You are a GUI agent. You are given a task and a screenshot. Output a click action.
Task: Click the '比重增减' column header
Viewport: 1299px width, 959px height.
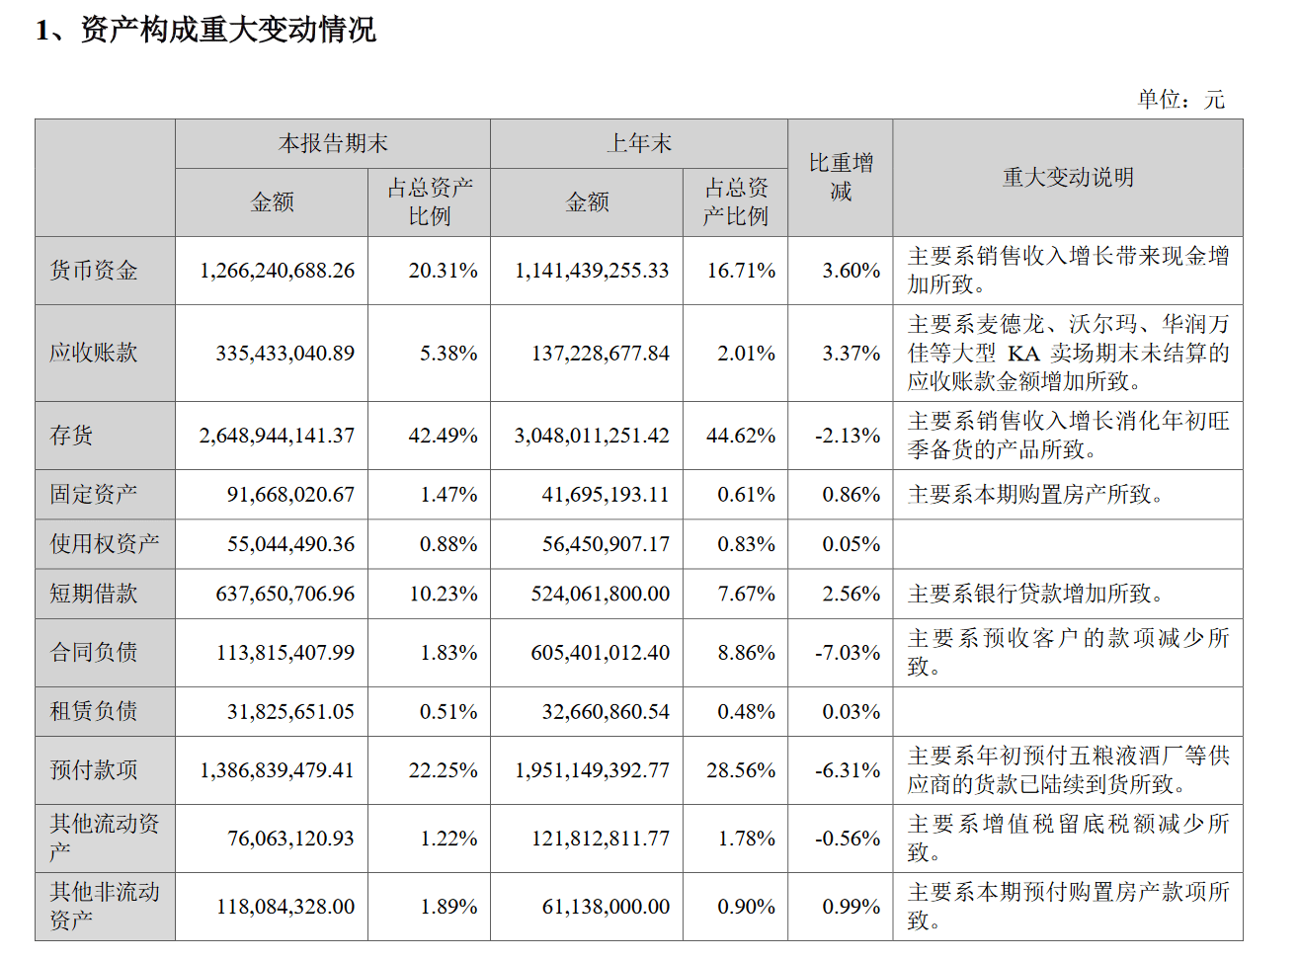(841, 177)
